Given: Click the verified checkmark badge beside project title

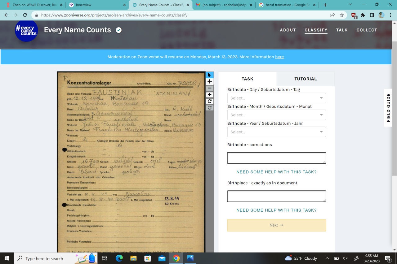Looking at the screenshot, I should point(118,30).
